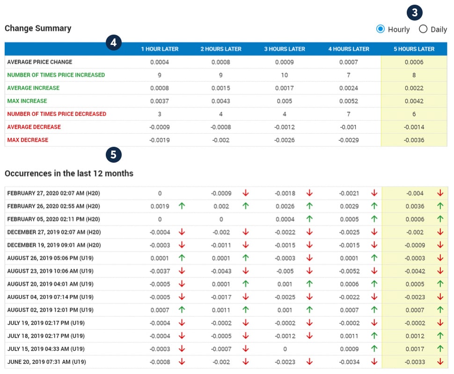Click green up arrow in February 26 1-hour cell

182,206
